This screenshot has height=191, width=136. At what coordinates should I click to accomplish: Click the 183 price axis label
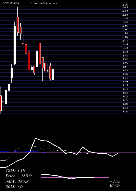pyautogui.click(x=125, y=70)
